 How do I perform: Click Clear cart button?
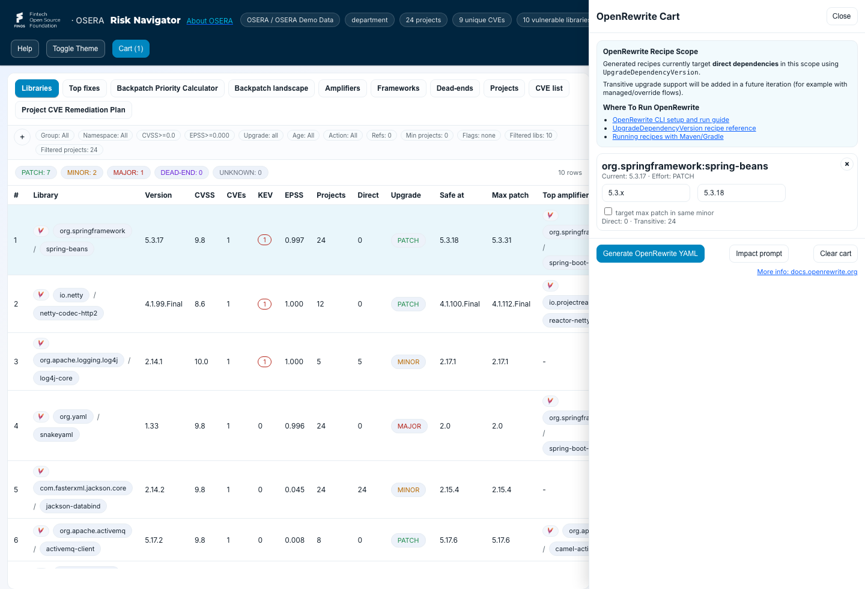point(836,254)
